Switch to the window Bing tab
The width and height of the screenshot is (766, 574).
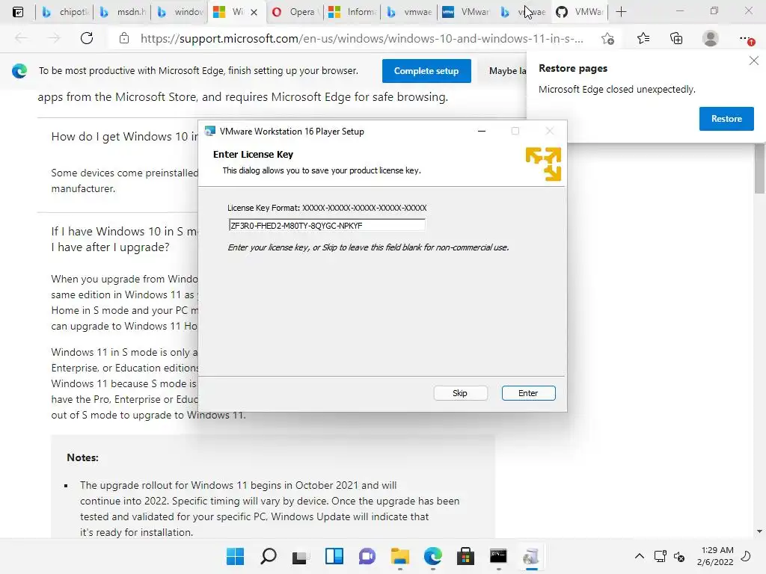click(x=180, y=12)
